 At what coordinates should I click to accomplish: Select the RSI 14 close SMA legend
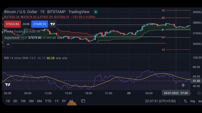coord(20,58)
